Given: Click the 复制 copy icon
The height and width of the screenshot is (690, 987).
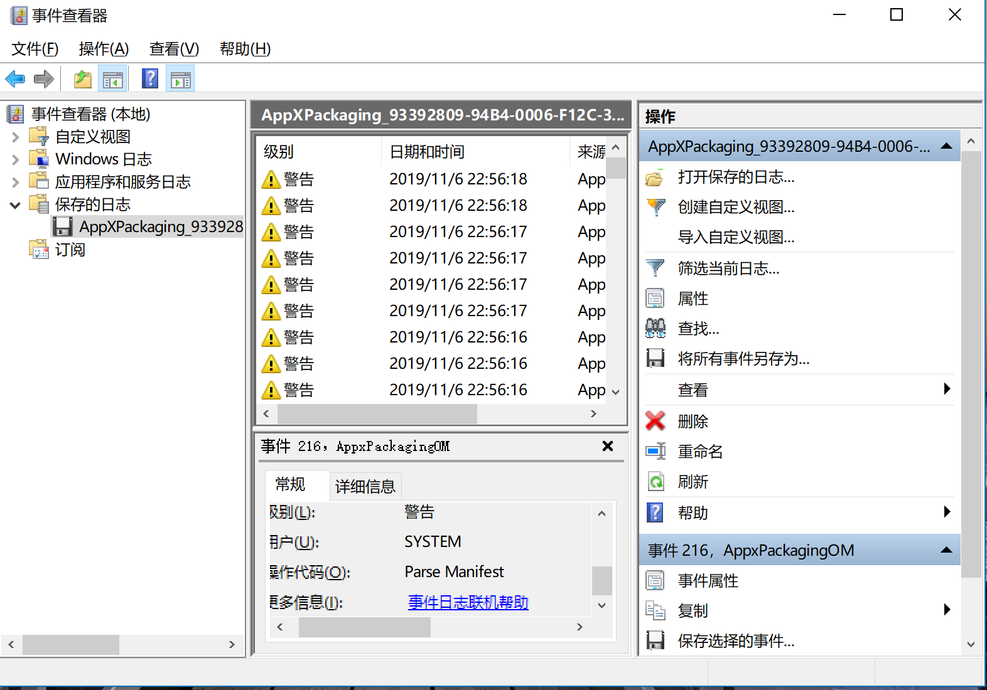Looking at the screenshot, I should (655, 610).
